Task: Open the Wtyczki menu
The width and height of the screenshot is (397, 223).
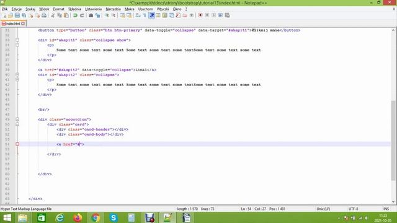Action: [x=163, y=9]
